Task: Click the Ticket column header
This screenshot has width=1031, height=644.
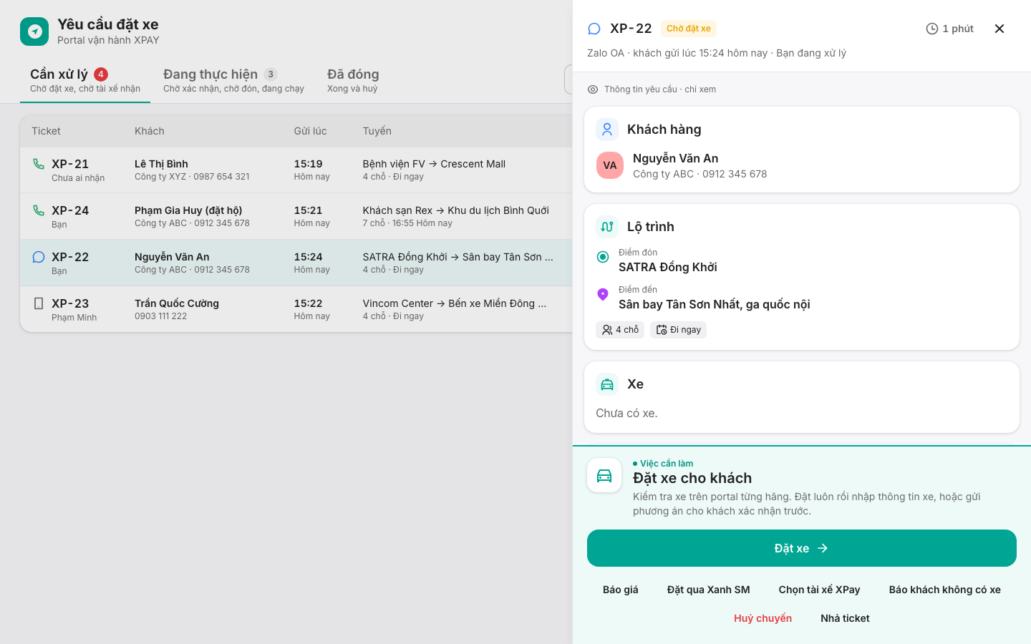Action: [46, 131]
